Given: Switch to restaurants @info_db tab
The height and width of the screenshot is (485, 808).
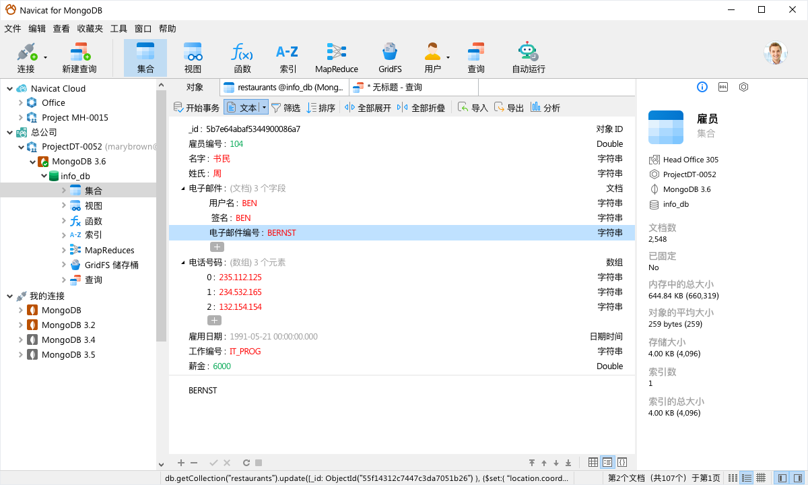Looking at the screenshot, I should [x=285, y=87].
